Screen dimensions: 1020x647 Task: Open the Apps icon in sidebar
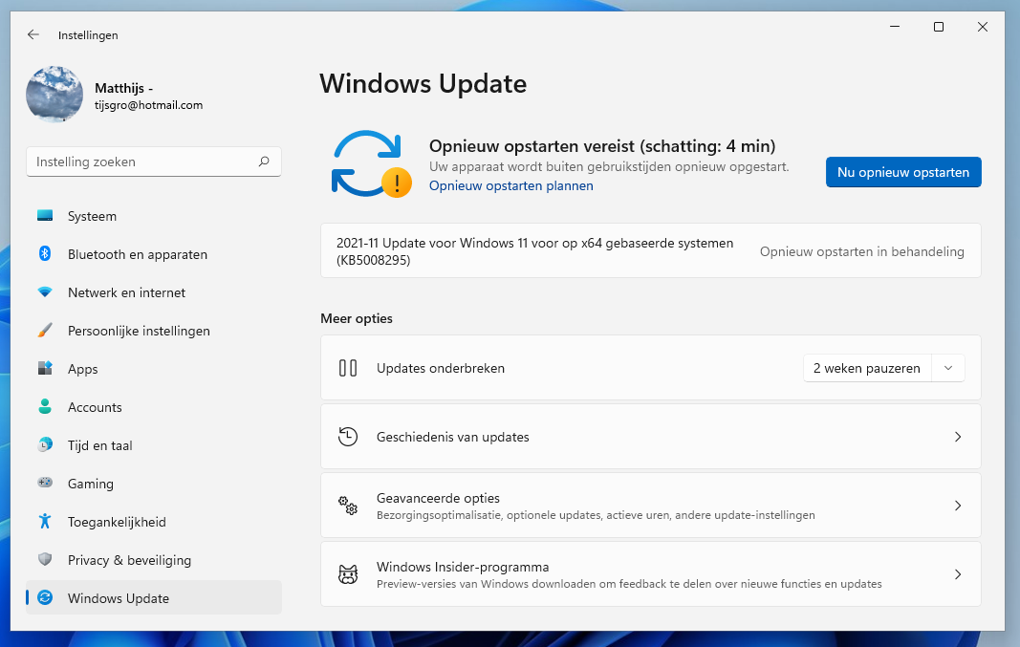click(x=45, y=369)
